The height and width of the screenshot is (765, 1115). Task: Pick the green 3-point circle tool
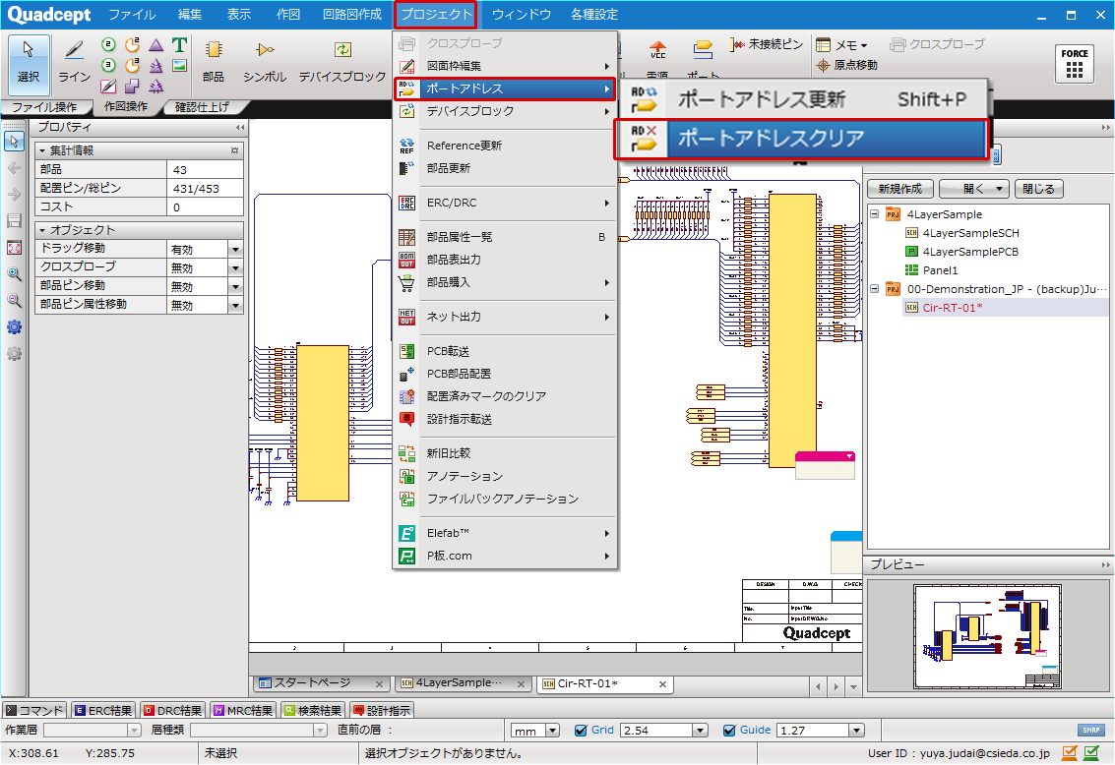tap(108, 65)
